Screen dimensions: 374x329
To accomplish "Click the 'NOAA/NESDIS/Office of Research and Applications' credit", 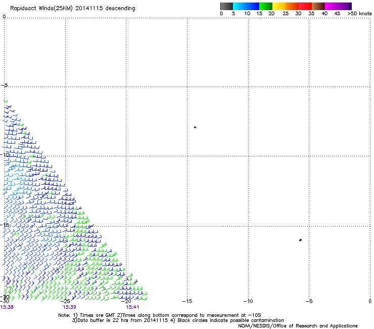I will 298,326.
